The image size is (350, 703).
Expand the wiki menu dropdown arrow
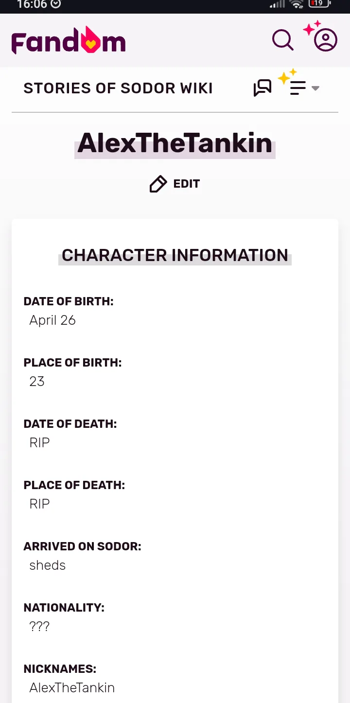[315, 88]
